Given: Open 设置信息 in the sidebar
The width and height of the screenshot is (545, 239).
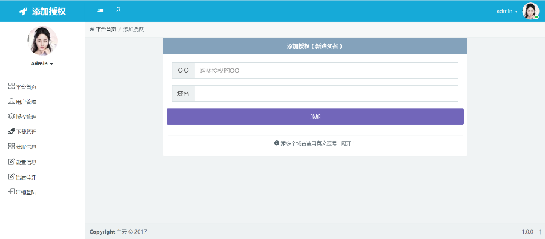Looking at the screenshot, I should coord(22,162).
